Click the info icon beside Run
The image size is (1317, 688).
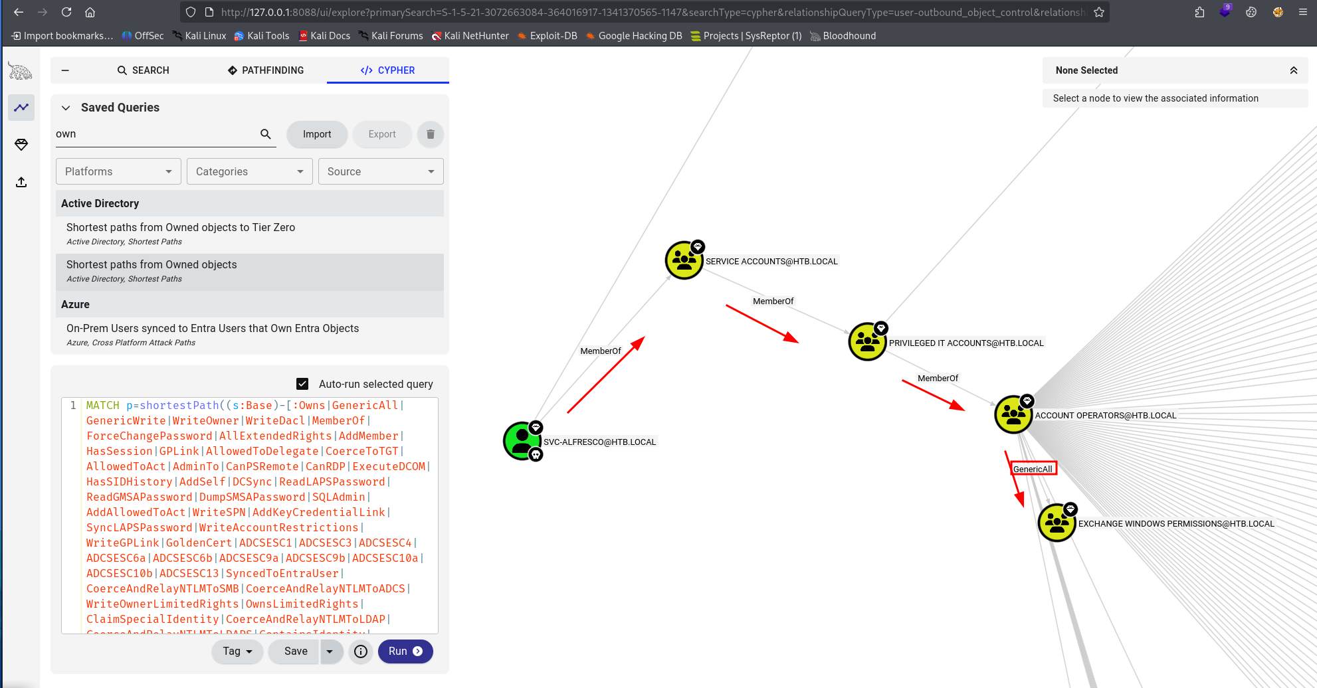[361, 651]
